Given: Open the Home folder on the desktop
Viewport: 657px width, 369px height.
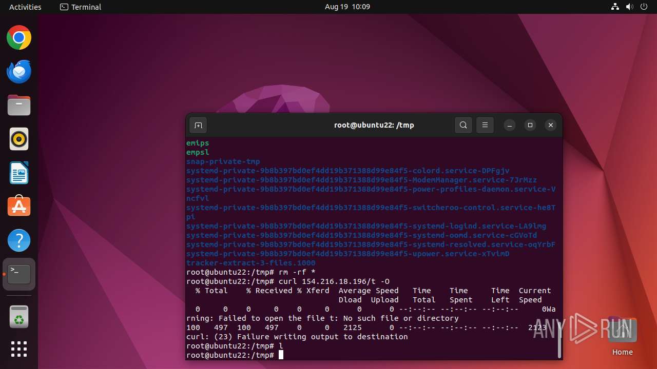Looking at the screenshot, I should pyautogui.click(x=622, y=336).
